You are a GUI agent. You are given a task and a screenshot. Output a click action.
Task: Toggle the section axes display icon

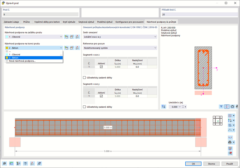[x=227, y=107]
